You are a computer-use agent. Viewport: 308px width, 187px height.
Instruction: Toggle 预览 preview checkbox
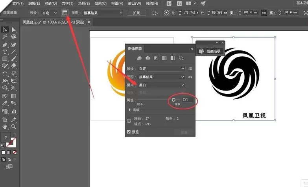coord(129,132)
